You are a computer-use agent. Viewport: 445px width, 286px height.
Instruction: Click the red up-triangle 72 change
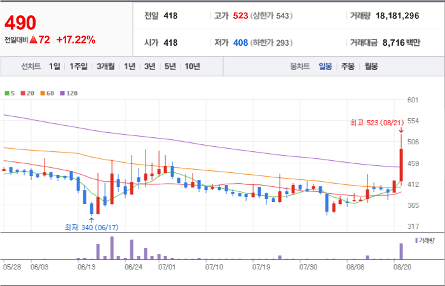click(39, 40)
